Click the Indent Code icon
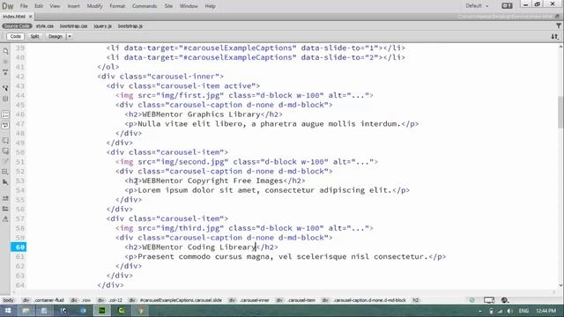Viewport: 564px width, 317px height. tap(5, 198)
